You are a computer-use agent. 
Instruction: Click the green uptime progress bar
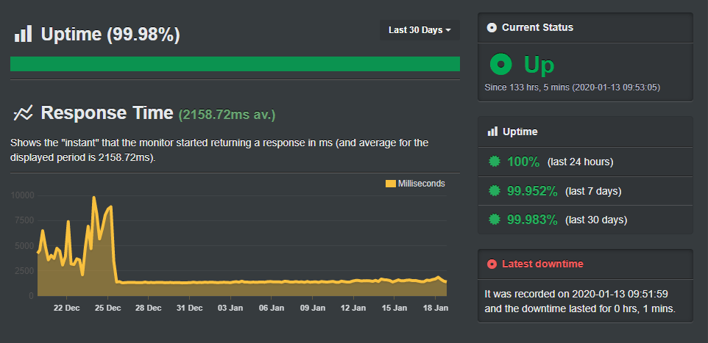(235, 64)
